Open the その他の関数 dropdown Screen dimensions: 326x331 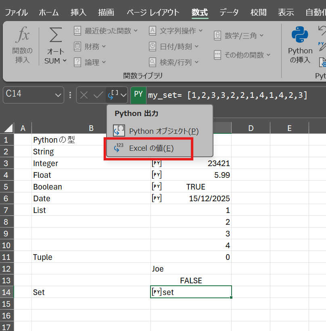242,55
